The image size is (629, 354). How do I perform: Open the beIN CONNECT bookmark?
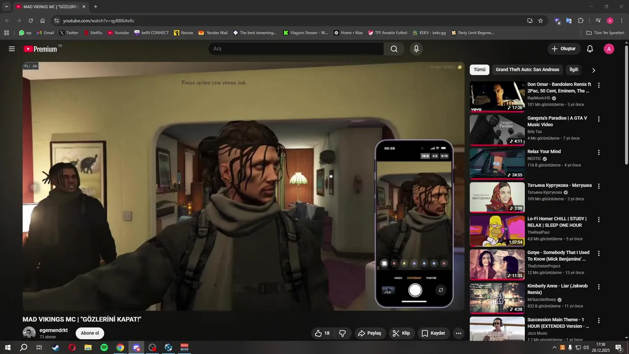(151, 33)
